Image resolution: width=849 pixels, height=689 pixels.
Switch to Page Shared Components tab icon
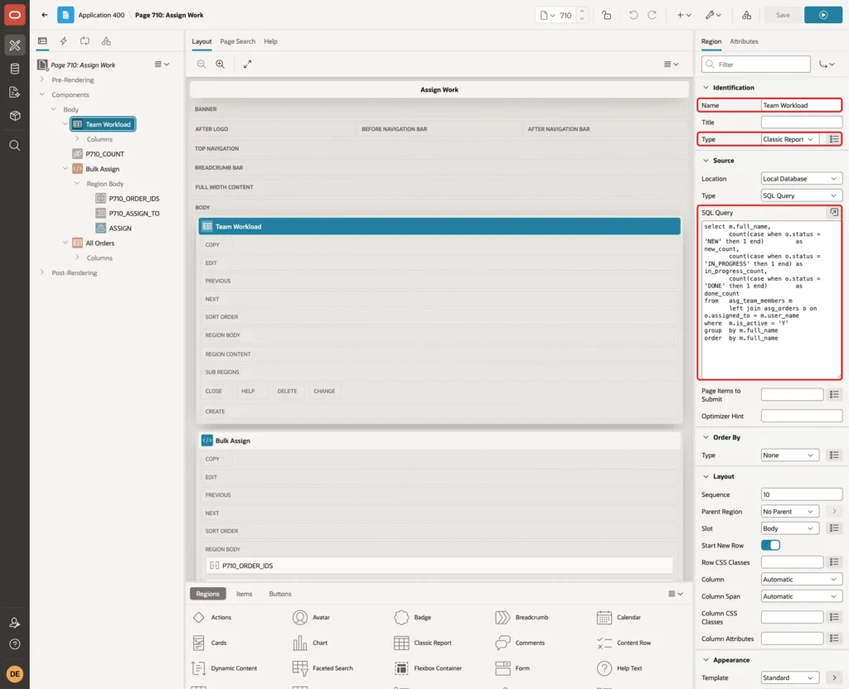[x=106, y=41]
